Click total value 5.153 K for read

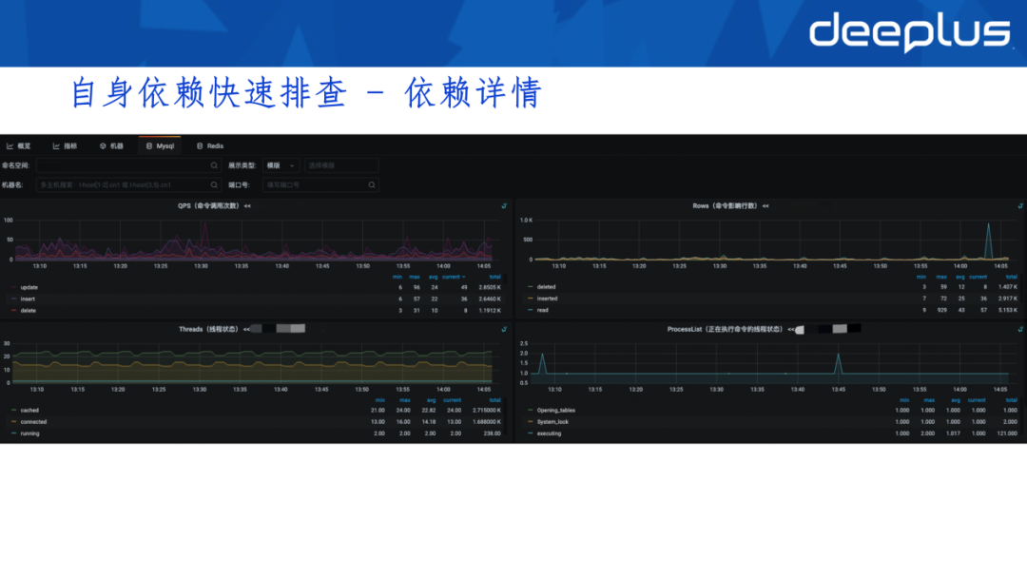[x=1007, y=310]
